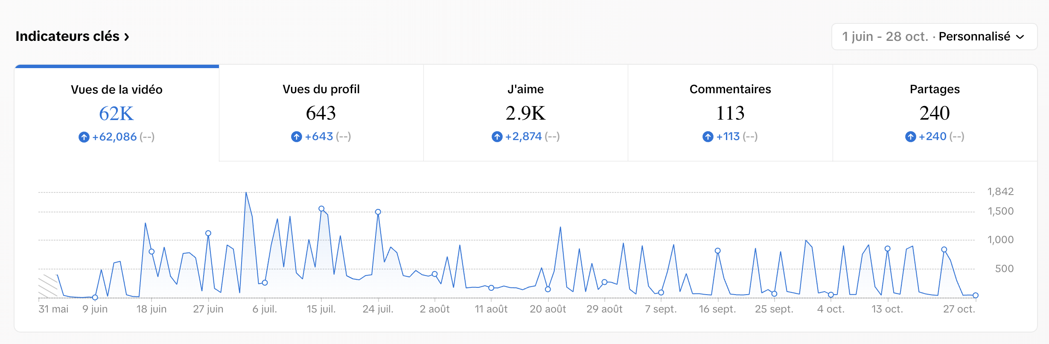Expand the Indicateurs clés chevron arrow
Image resolution: width=1049 pixels, height=344 pixels.
point(127,37)
